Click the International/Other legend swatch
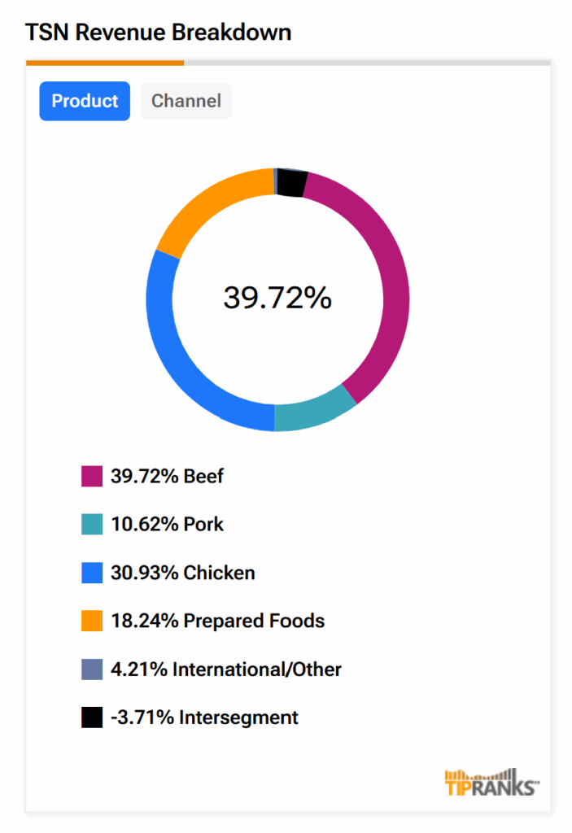This screenshot has width=572, height=833. (x=92, y=669)
